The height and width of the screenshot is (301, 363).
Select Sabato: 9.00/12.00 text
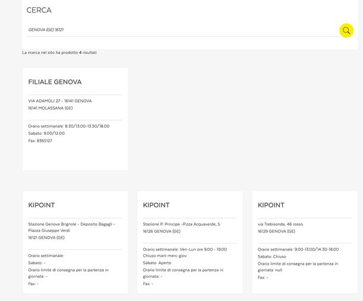pos(46,134)
